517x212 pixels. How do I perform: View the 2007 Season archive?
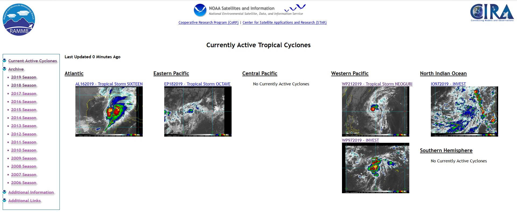point(24,175)
